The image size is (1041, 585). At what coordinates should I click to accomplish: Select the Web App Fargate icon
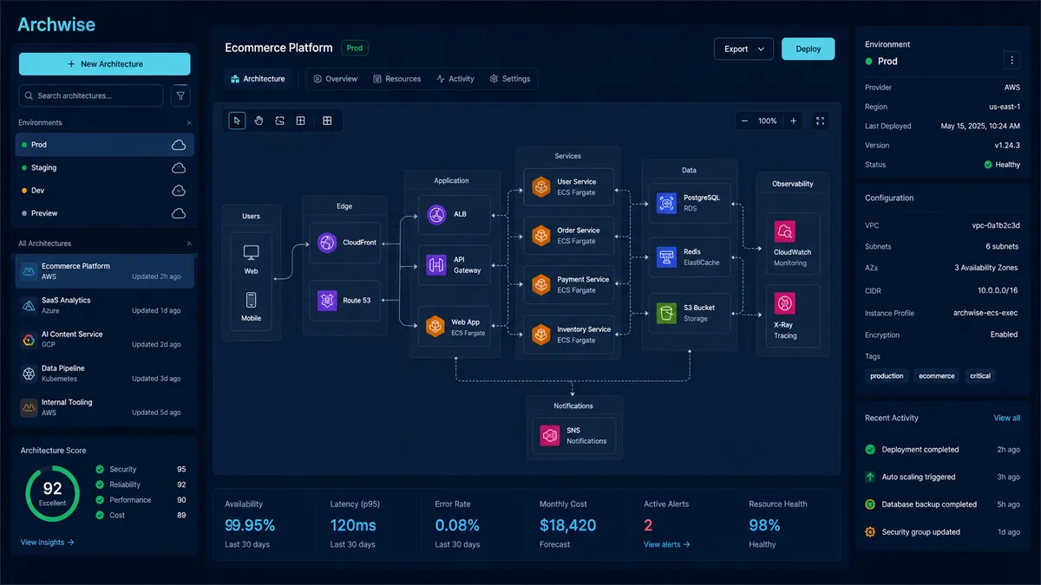coord(435,327)
